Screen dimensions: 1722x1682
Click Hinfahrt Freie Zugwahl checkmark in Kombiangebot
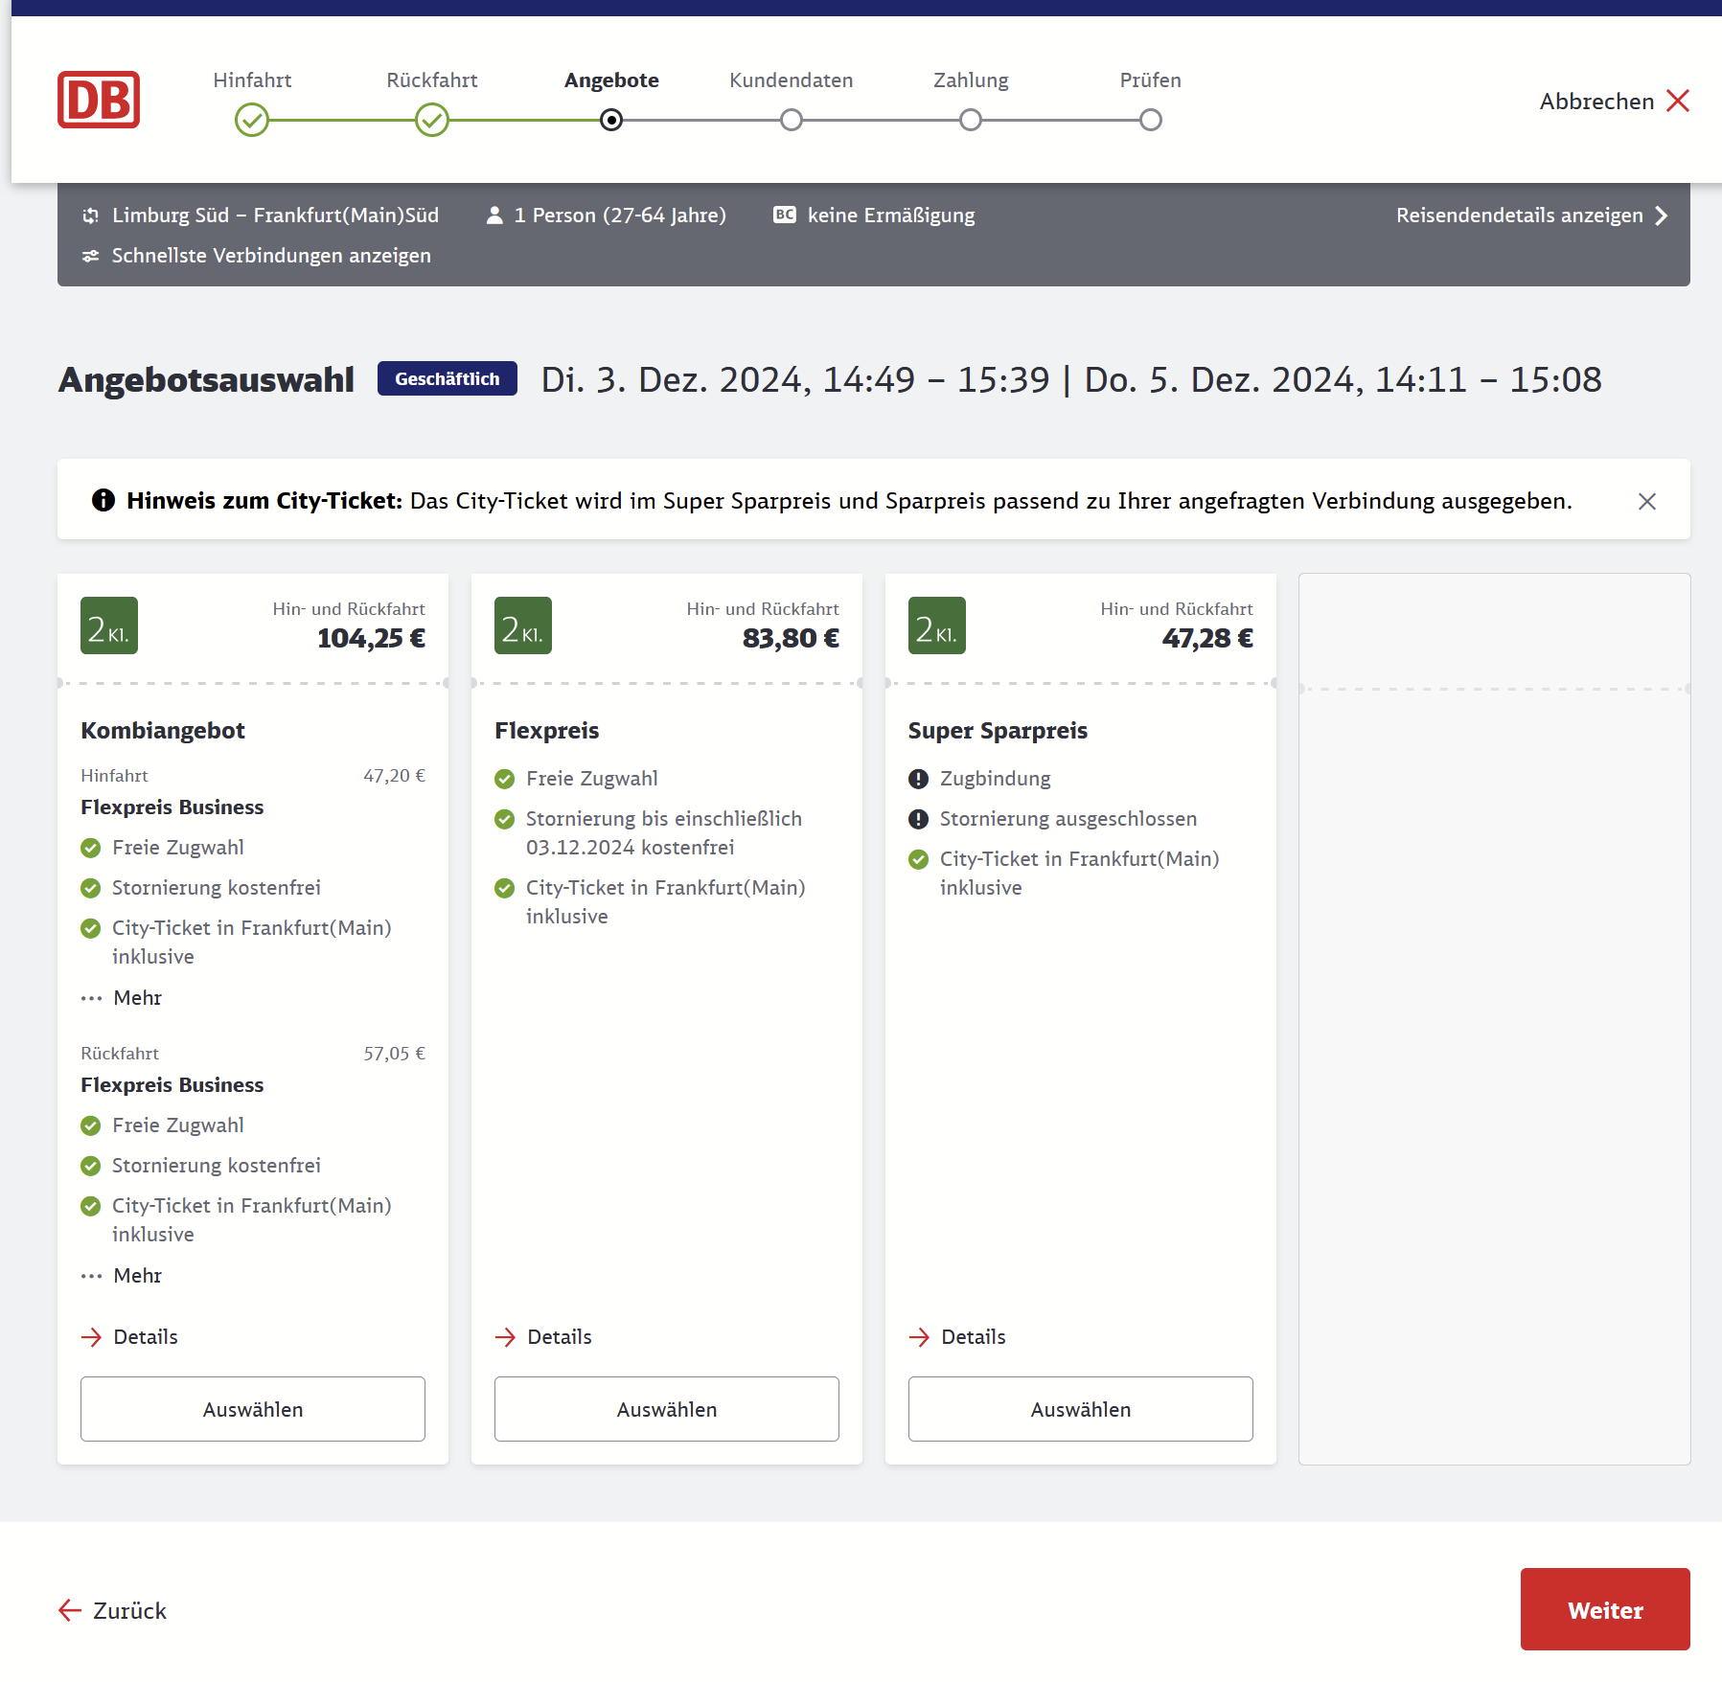click(91, 848)
